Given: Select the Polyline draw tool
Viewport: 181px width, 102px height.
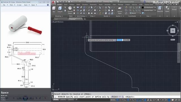Looking at the screenshot, I should [89, 7].
